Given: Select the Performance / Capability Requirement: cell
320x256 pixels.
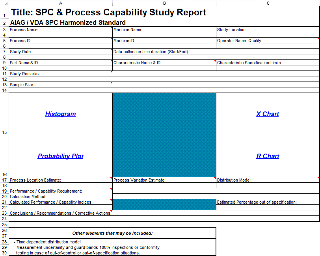Looking at the screenshot, I should click(x=61, y=191).
